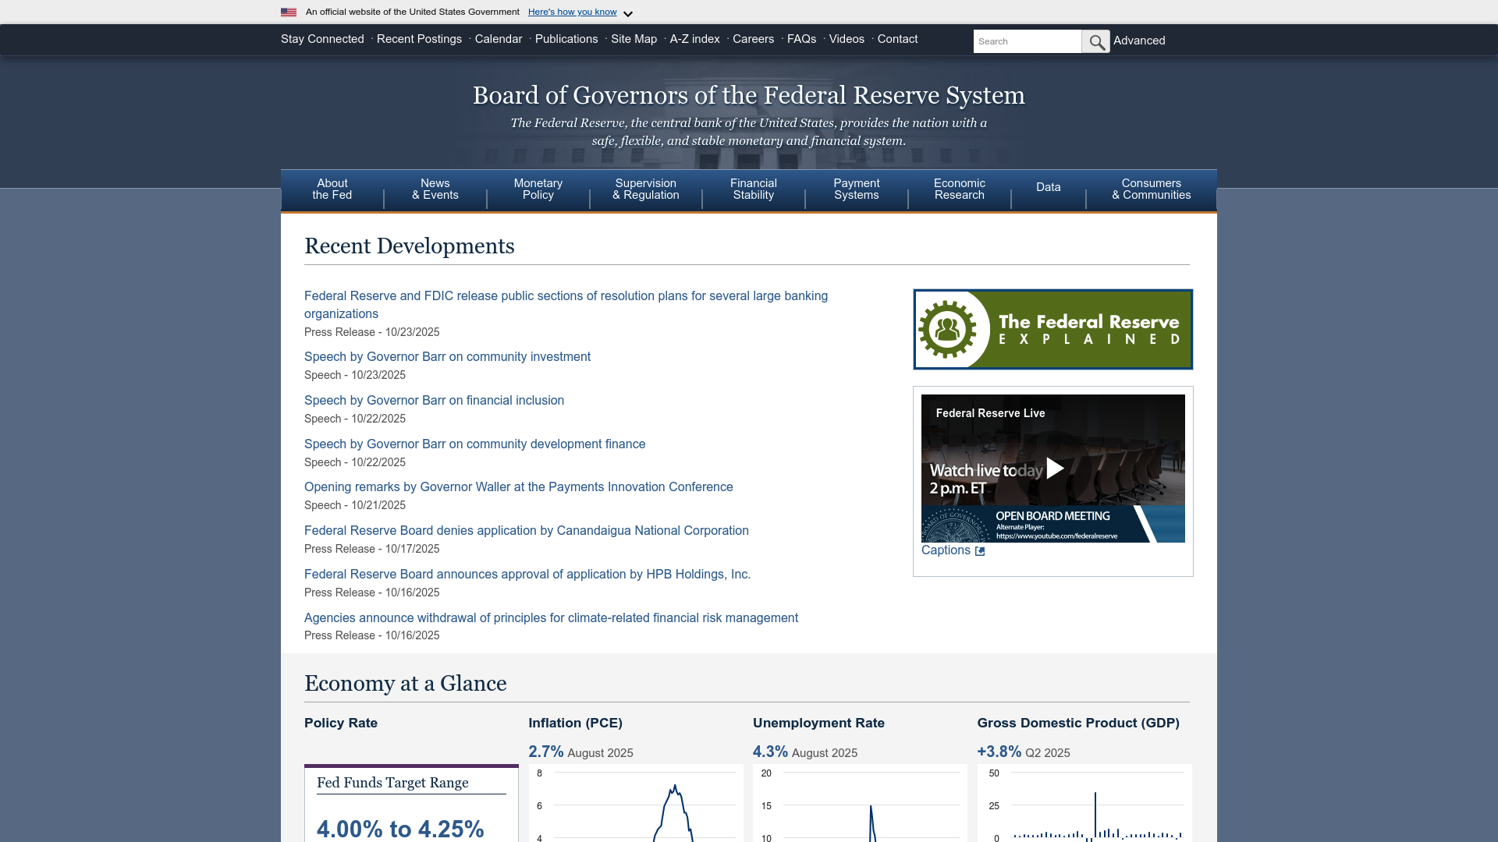1498x842 pixels.
Task: Open the A-Z index link
Action: pos(694,39)
